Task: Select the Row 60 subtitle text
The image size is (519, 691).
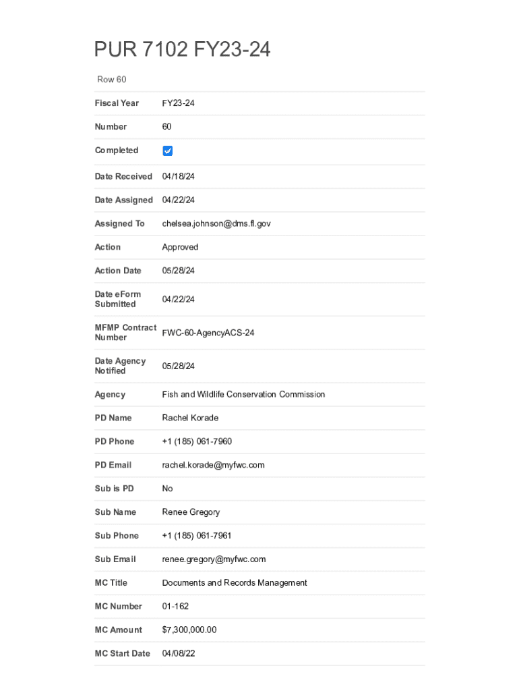Action: pyautogui.click(x=112, y=80)
